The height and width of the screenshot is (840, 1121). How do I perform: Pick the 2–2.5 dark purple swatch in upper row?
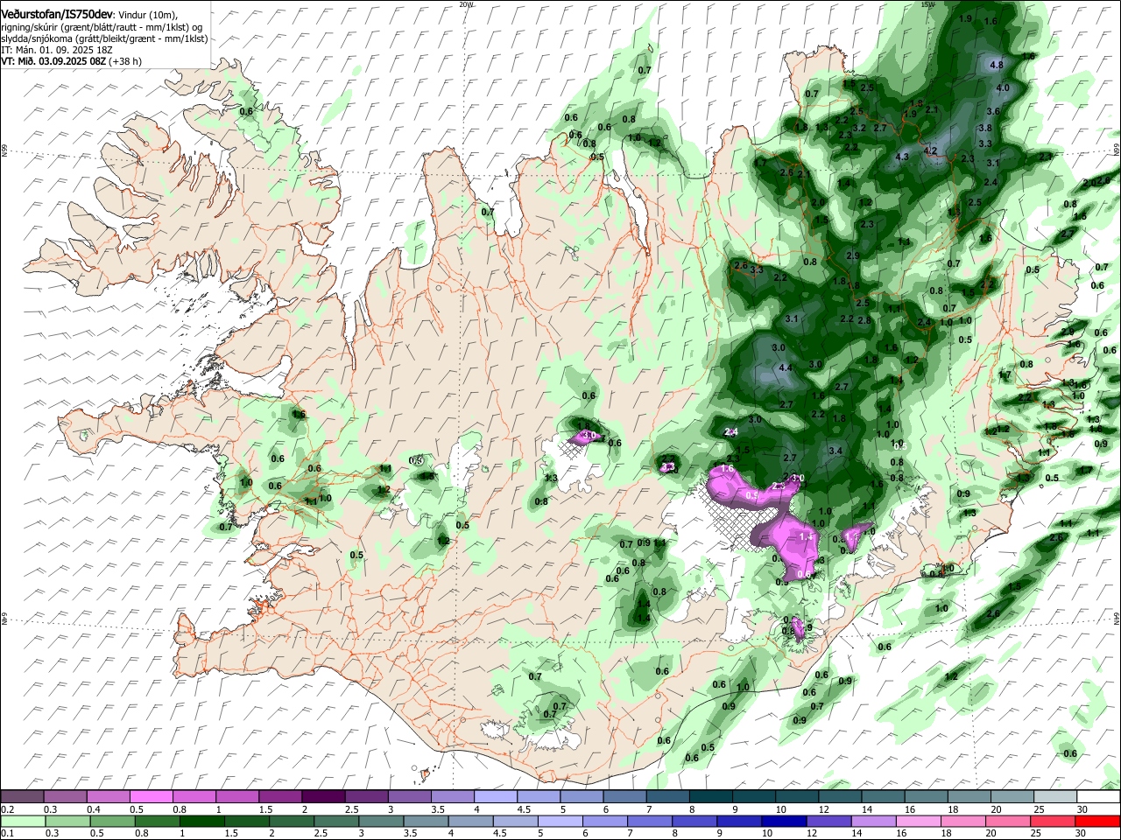pyautogui.click(x=324, y=796)
